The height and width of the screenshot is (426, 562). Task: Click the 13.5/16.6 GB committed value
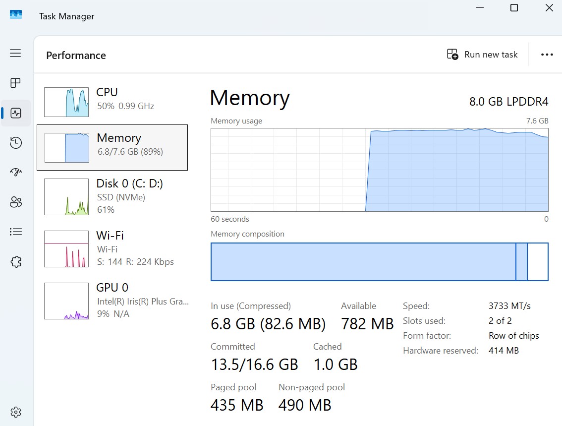click(x=254, y=365)
